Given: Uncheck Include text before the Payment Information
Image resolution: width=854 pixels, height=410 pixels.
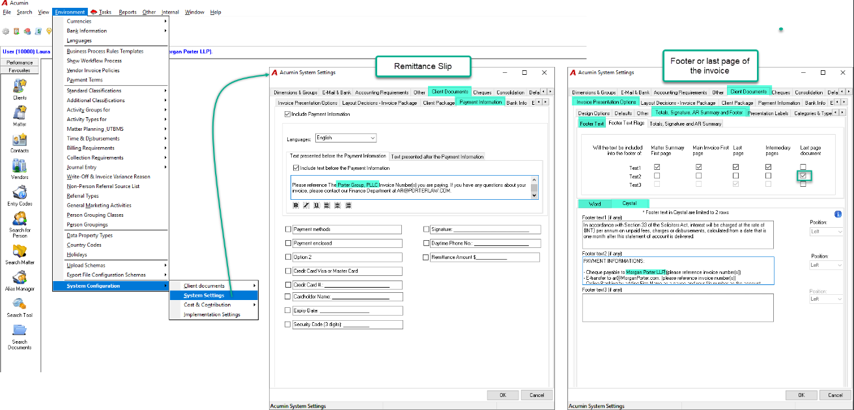Looking at the screenshot, I should 296,168.
